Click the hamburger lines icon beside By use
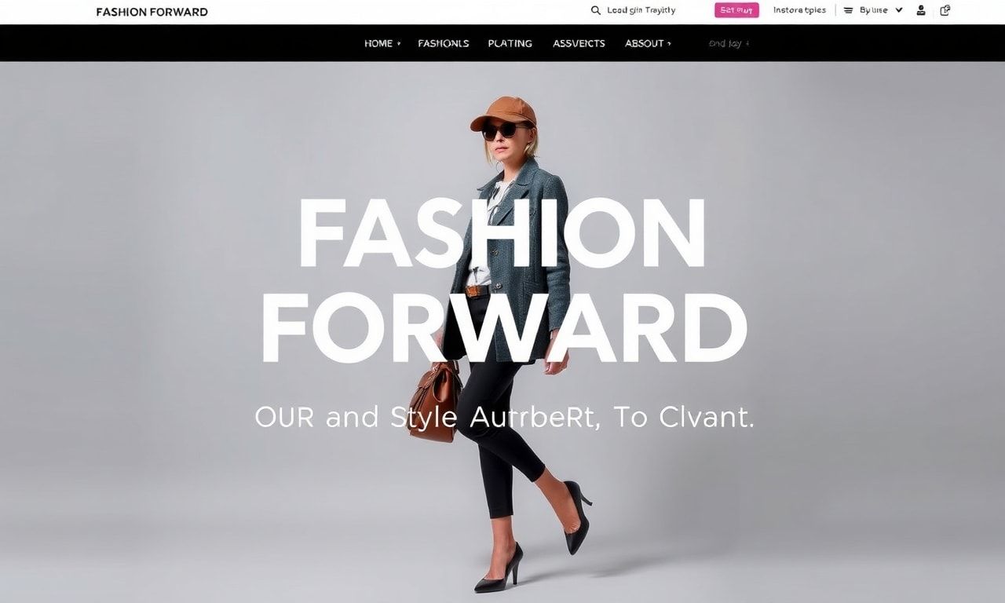 848,10
